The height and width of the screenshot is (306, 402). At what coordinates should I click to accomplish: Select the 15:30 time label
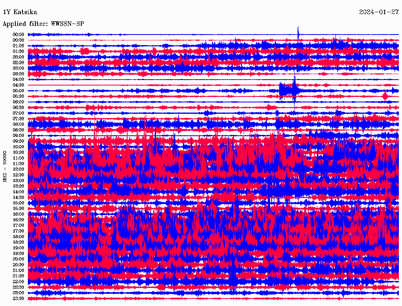[18, 209]
